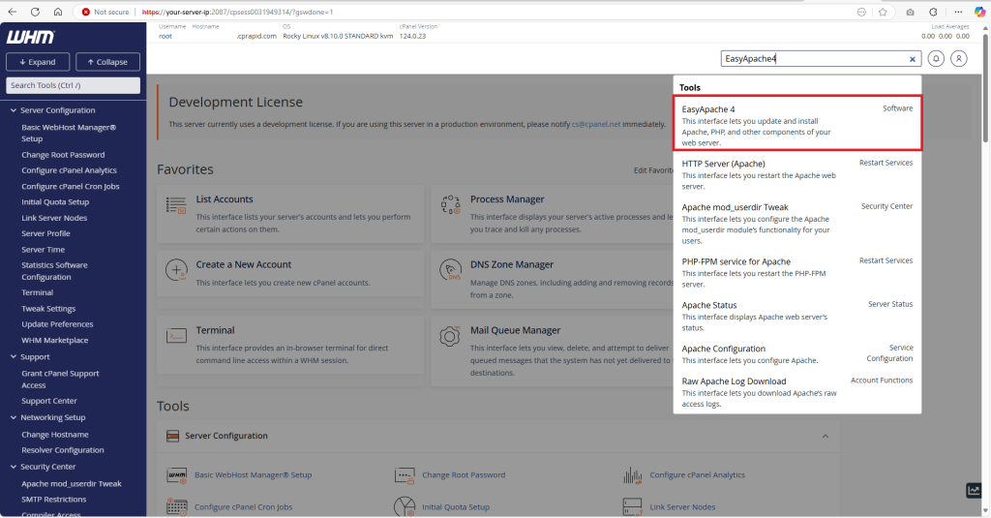Collapse the Server Configuration tools panel chevron

click(x=826, y=436)
